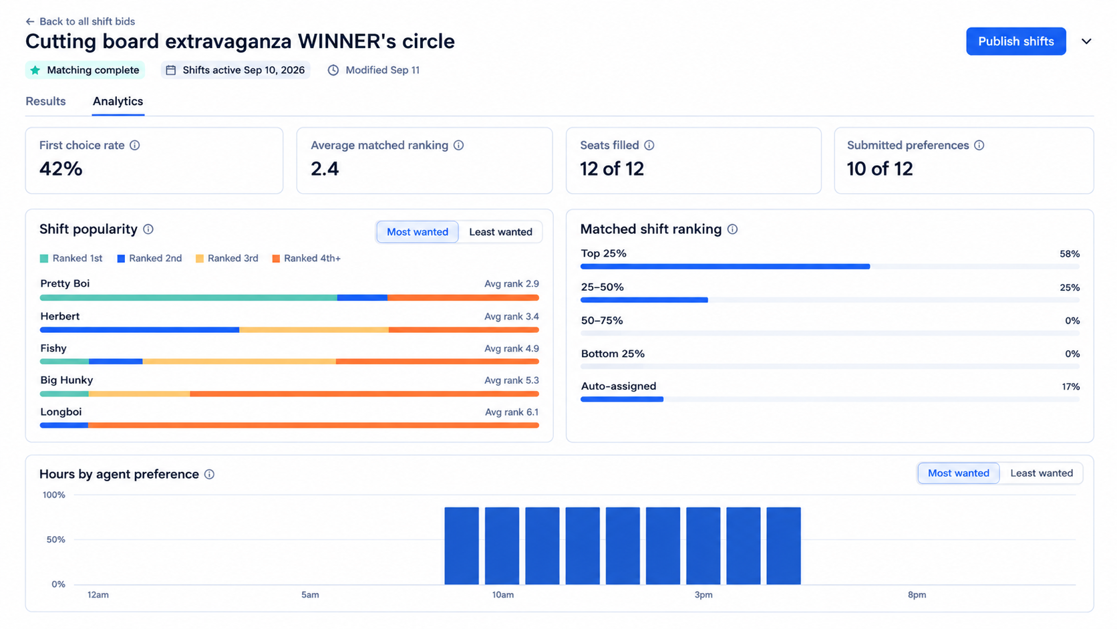Image resolution: width=1117 pixels, height=629 pixels.
Task: Click Avg rank 6.1 label
Action: (512, 412)
